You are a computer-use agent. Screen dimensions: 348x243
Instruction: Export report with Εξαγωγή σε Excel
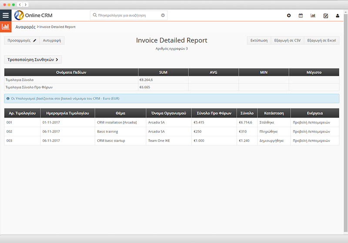click(321, 40)
